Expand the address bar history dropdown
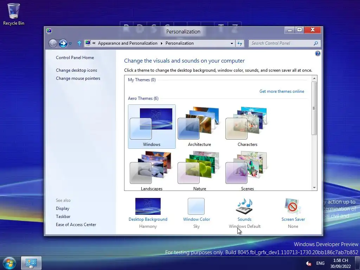This screenshot has height=270, width=360. coord(232,43)
